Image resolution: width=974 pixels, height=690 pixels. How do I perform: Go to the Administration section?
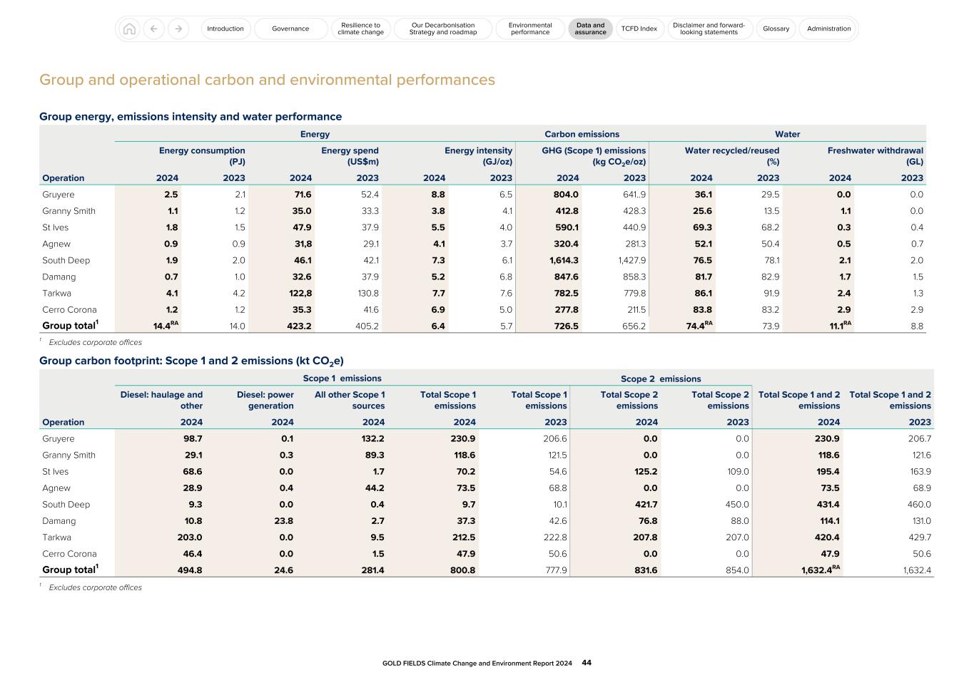click(828, 29)
